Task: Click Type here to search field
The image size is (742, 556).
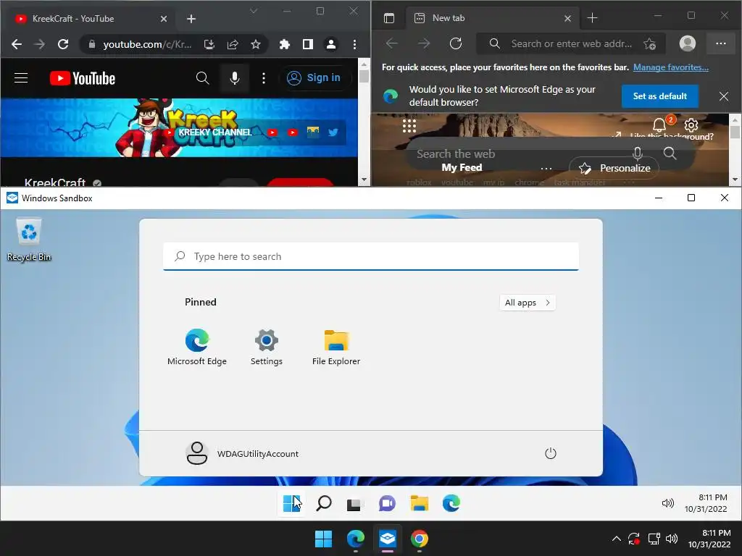Action: click(x=370, y=256)
